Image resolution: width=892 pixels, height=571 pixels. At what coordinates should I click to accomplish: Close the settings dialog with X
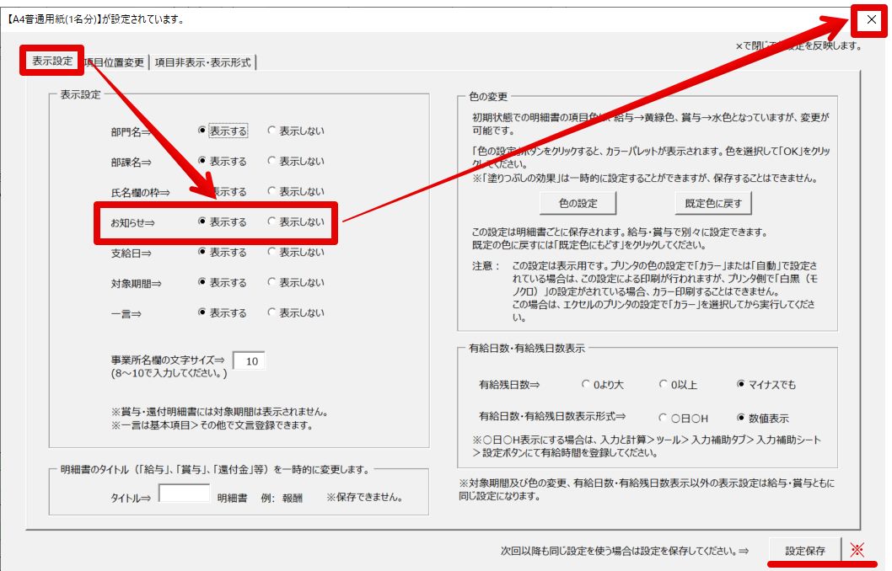click(872, 19)
